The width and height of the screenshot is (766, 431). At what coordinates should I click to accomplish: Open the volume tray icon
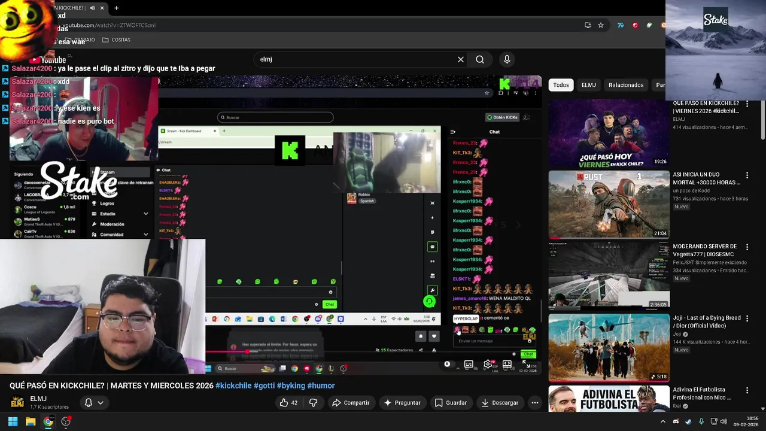pyautogui.click(x=724, y=421)
